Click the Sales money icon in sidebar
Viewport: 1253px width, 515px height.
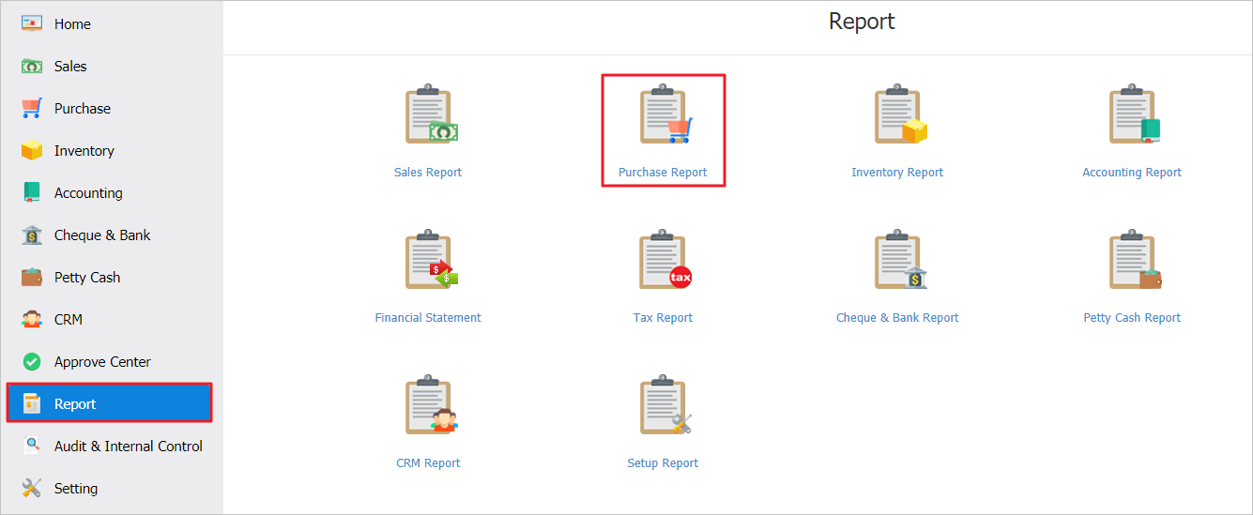coord(32,67)
